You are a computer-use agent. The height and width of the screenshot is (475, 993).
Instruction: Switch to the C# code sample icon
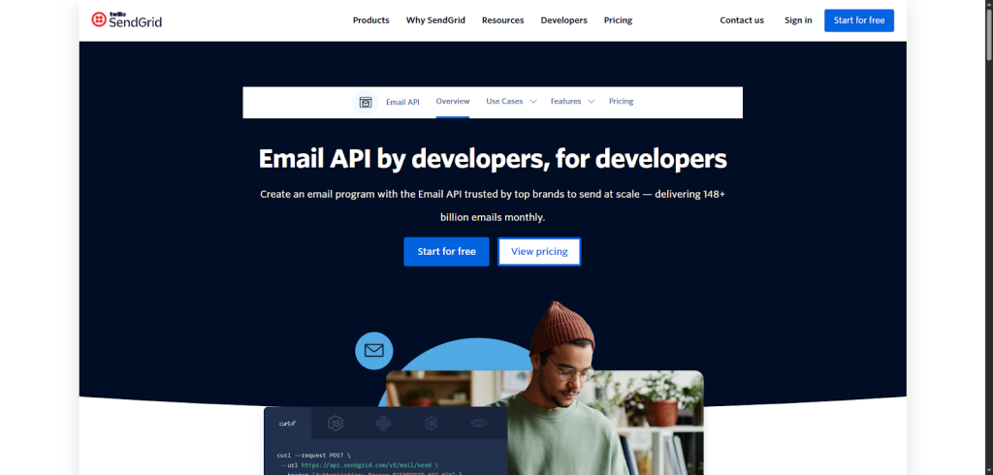pyautogui.click(x=431, y=424)
